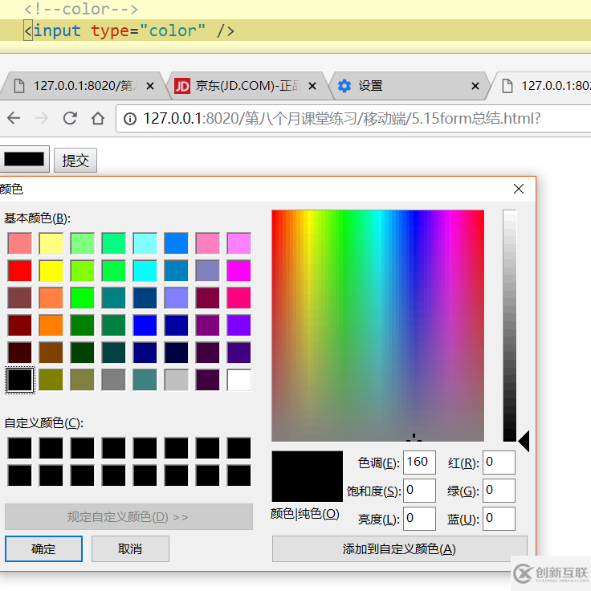591x591 pixels.
Task: Click the luminance slider bar
Action: click(510, 326)
